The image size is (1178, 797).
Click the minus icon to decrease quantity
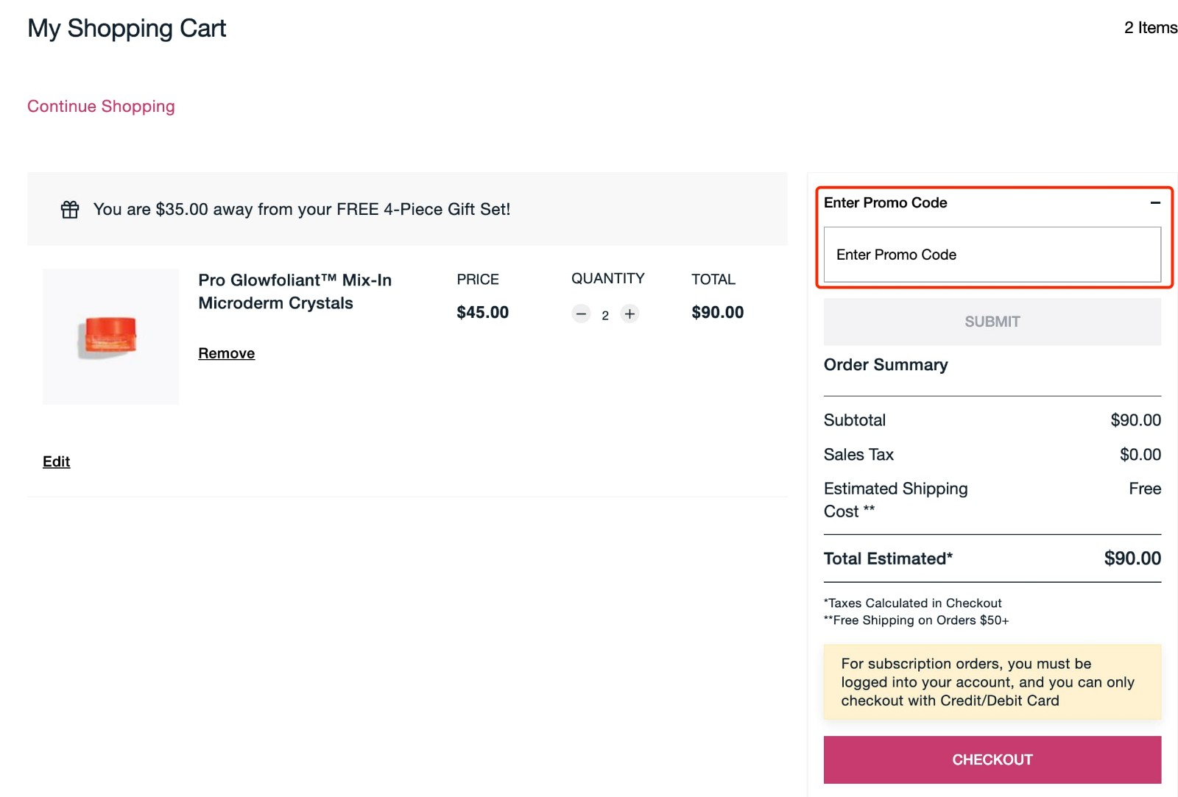(x=581, y=314)
